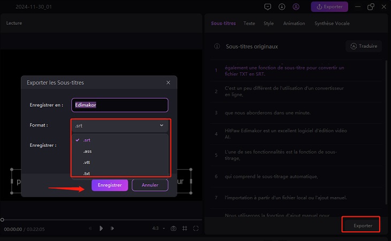Select subtitle 'que nous aborderons dans une minute'

click(x=296, y=112)
